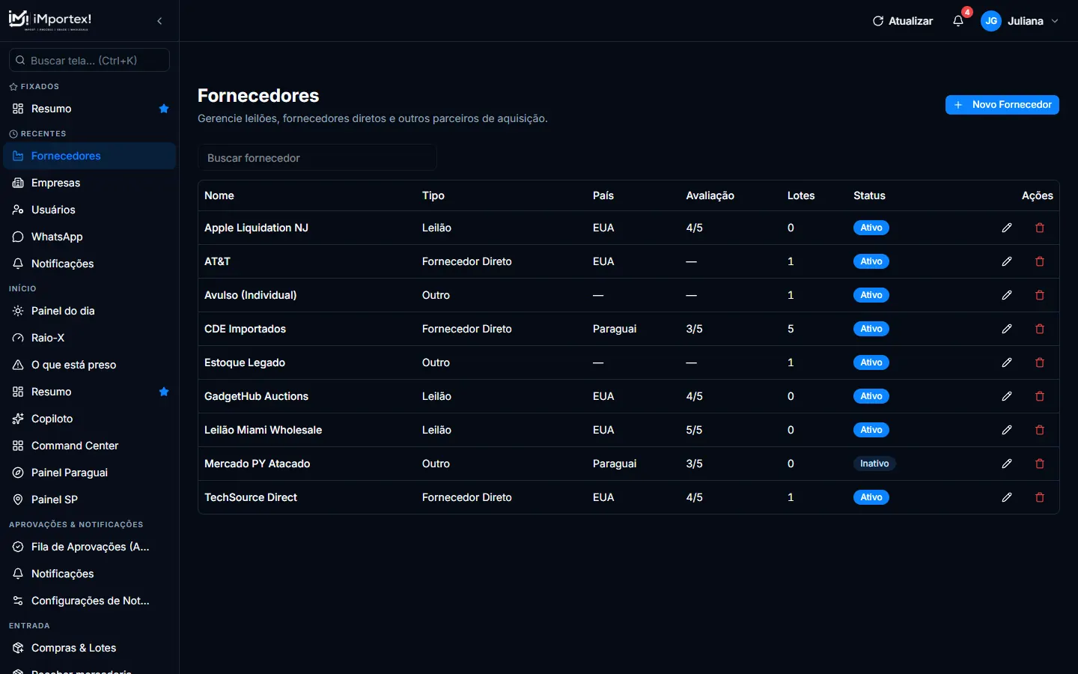This screenshot has height=674, width=1078.
Task: Unpin Resumo star under Fixados
Action: 164,109
